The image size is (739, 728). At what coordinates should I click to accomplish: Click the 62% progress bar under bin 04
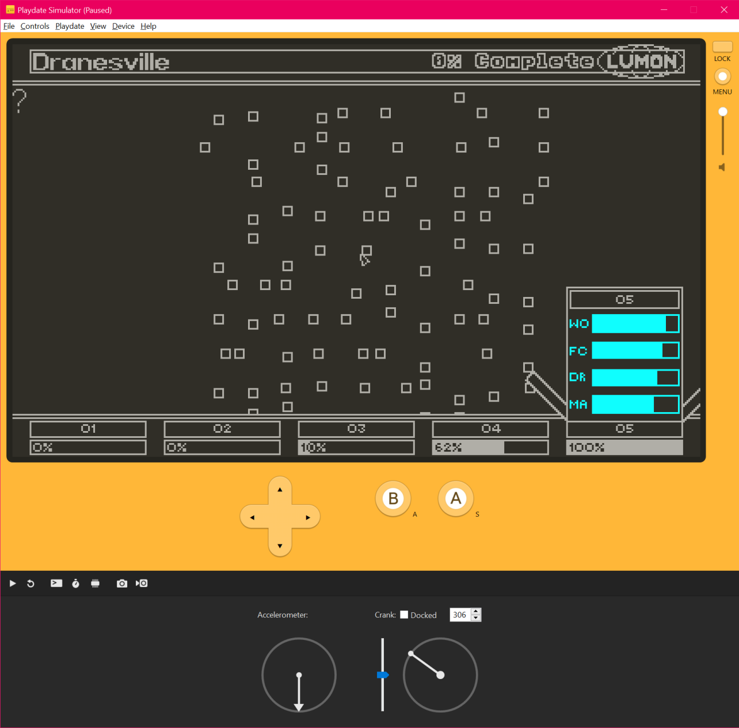pos(490,447)
